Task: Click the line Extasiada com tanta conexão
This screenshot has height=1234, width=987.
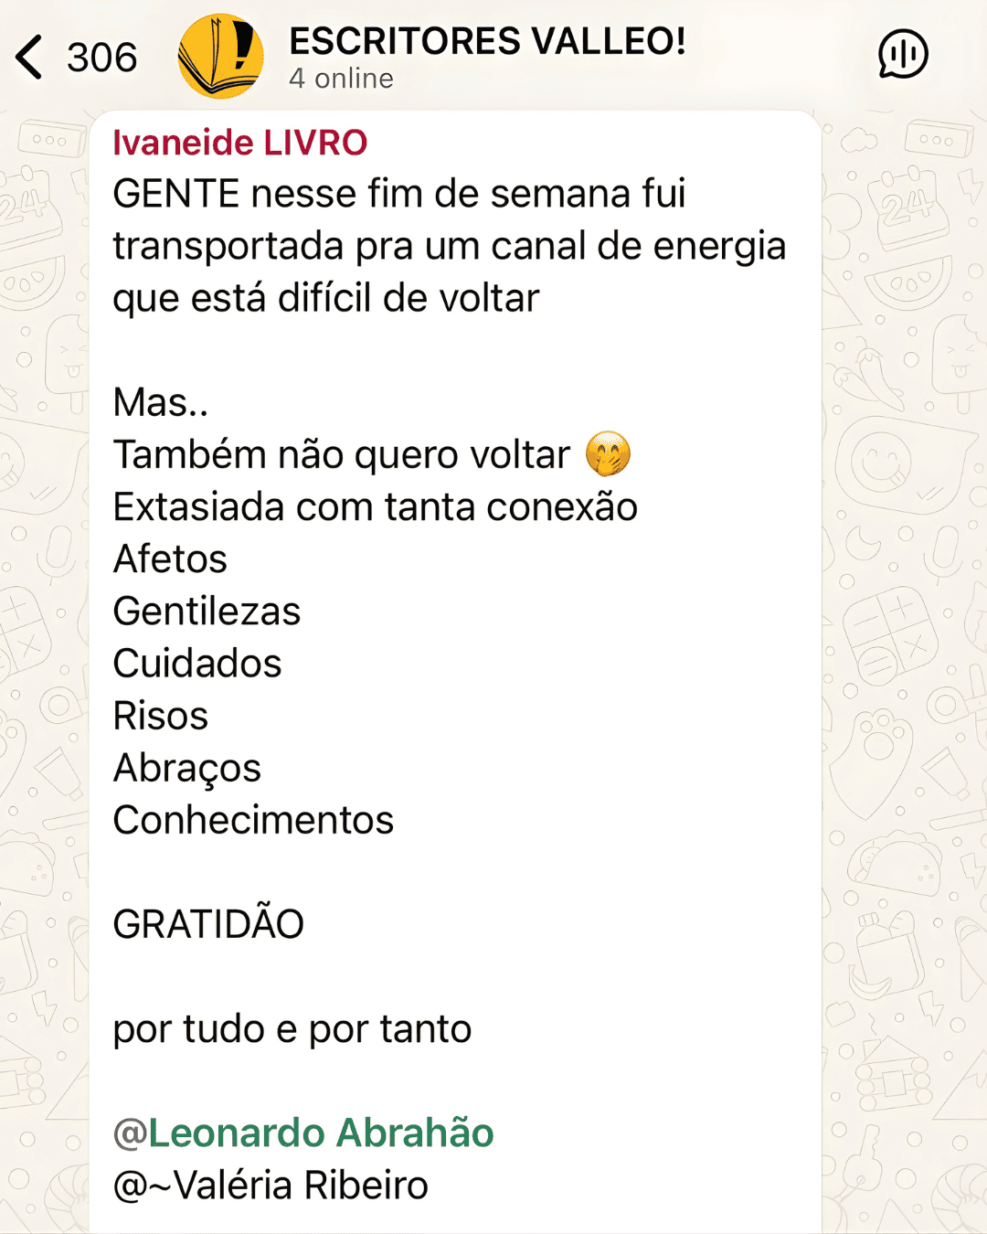Action: pyautogui.click(x=376, y=505)
